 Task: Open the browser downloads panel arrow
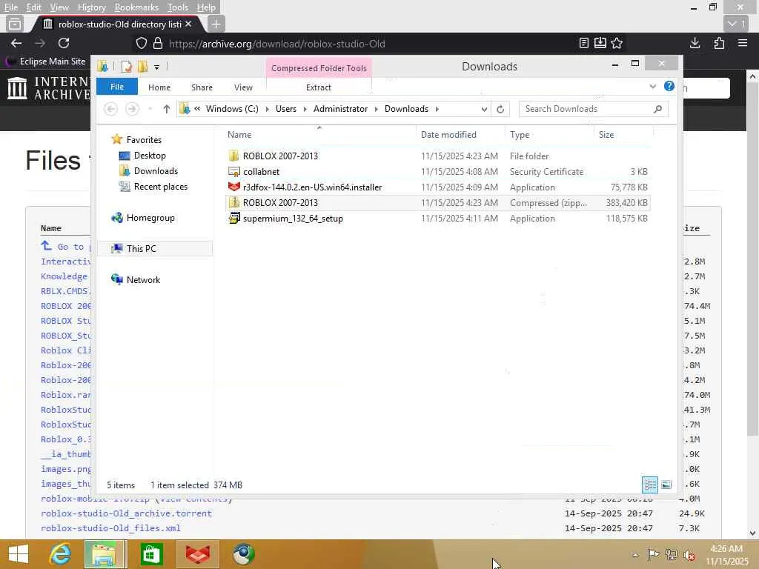(695, 44)
